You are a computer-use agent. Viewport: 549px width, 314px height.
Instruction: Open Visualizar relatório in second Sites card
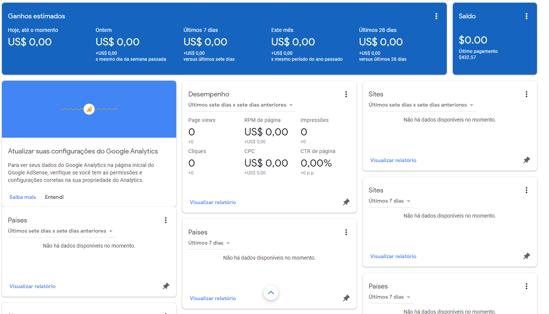393,256
